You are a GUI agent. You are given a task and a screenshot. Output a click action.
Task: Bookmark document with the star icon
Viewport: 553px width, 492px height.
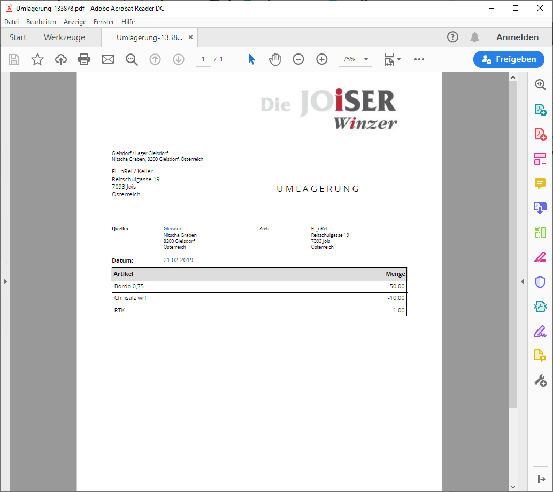37,59
